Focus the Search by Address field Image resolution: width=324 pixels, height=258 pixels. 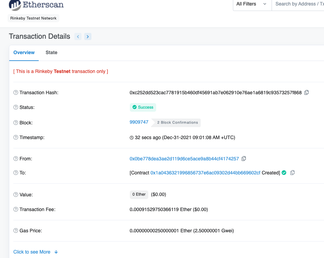[x=298, y=4]
